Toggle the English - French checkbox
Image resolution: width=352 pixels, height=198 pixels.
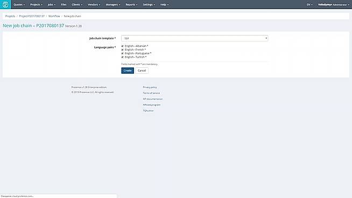coord(123,49)
